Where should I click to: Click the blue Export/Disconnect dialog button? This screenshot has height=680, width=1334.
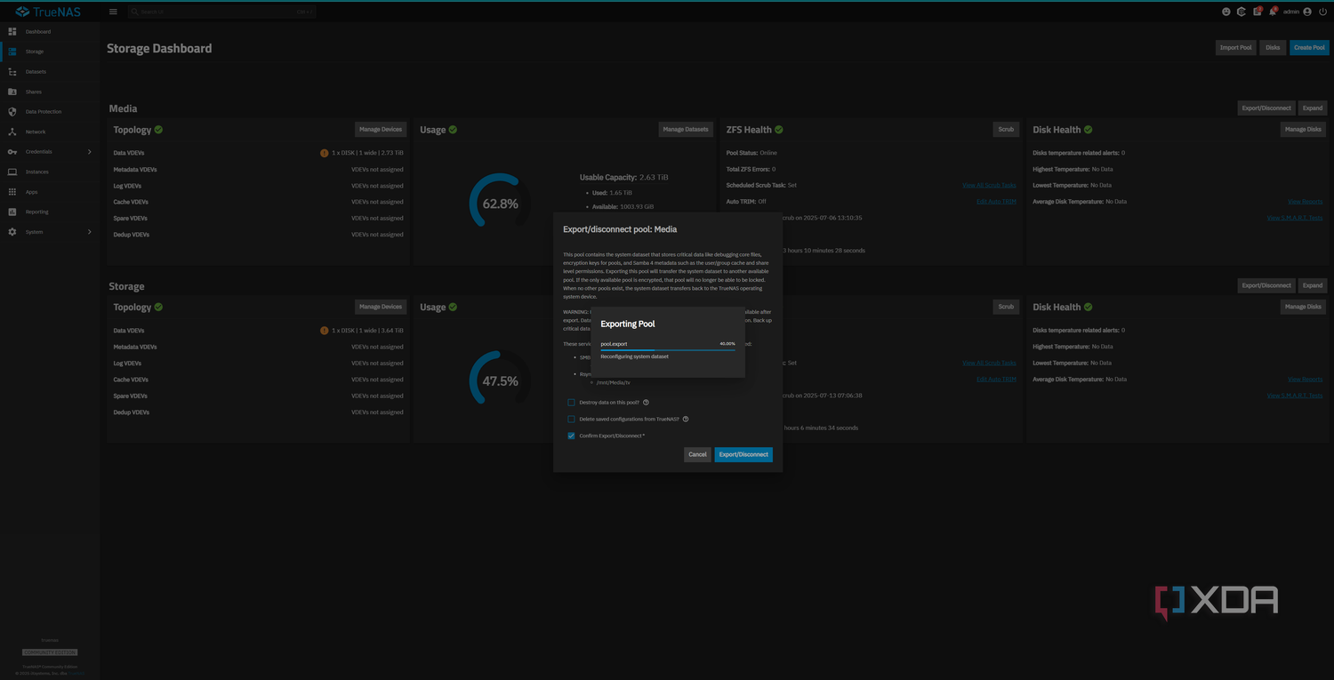pos(743,454)
